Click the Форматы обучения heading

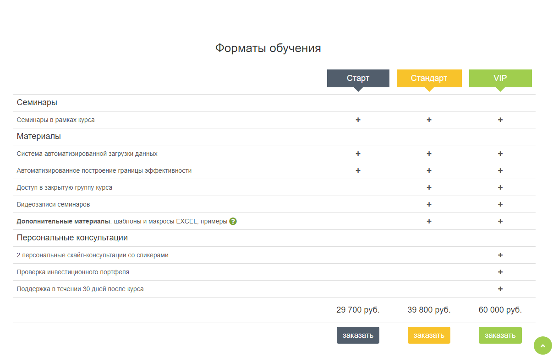tap(268, 48)
